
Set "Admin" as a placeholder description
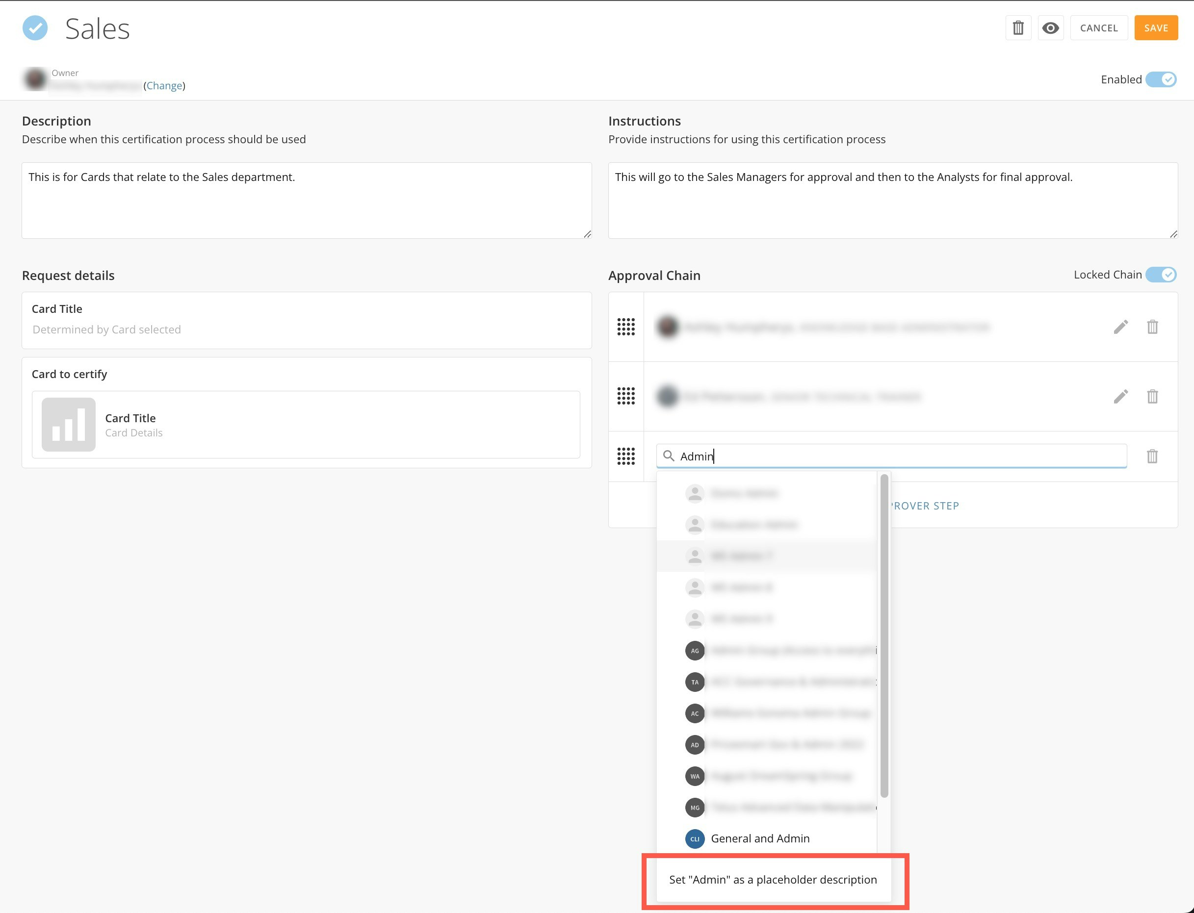772,879
